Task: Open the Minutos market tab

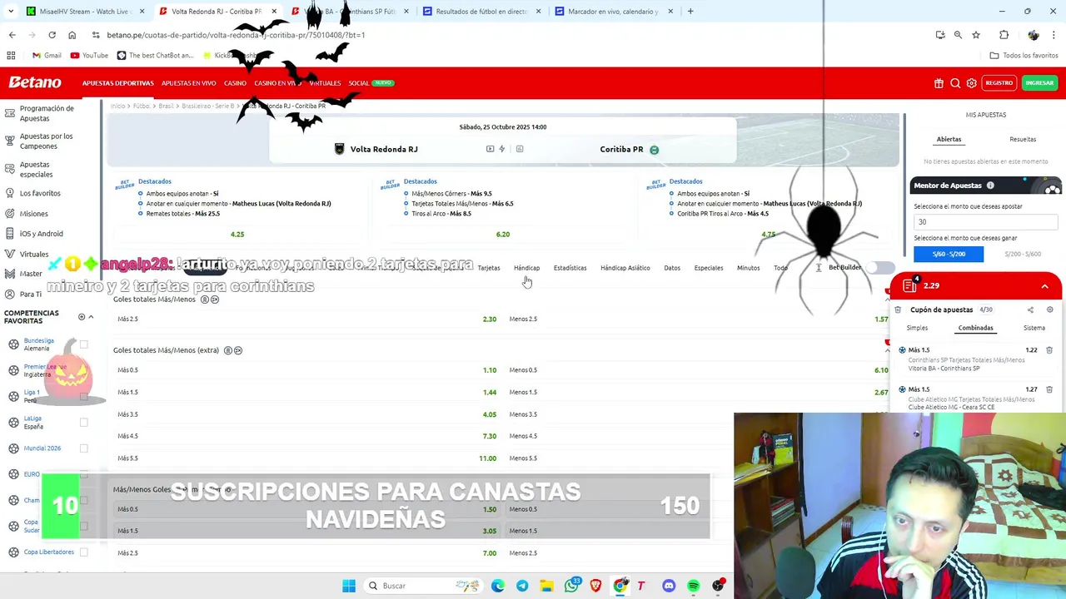Action: (748, 268)
